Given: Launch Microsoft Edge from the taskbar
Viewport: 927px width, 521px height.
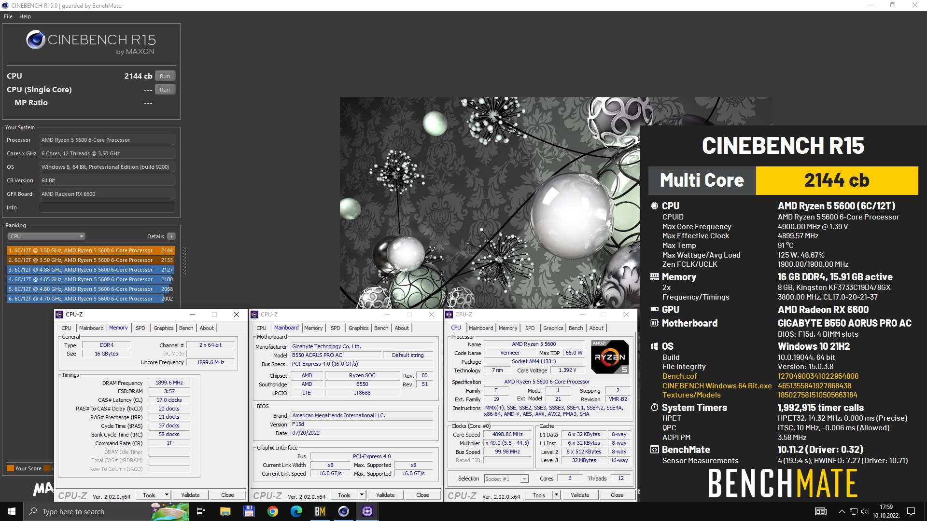Looking at the screenshot, I should click(296, 511).
